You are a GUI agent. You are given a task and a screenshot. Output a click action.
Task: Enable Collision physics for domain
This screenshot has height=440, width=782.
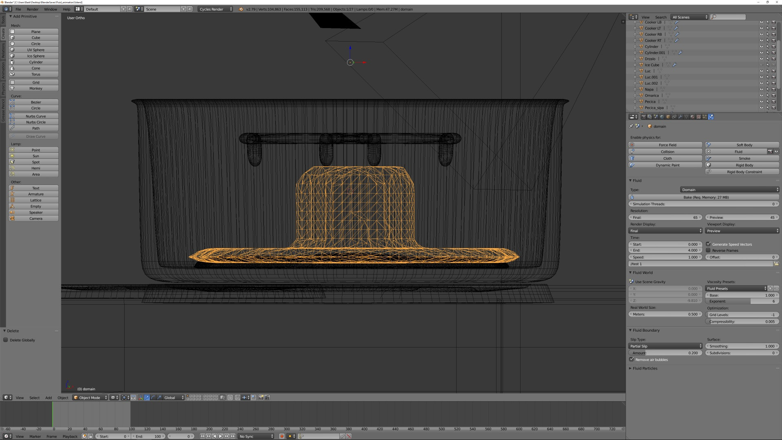click(x=666, y=152)
